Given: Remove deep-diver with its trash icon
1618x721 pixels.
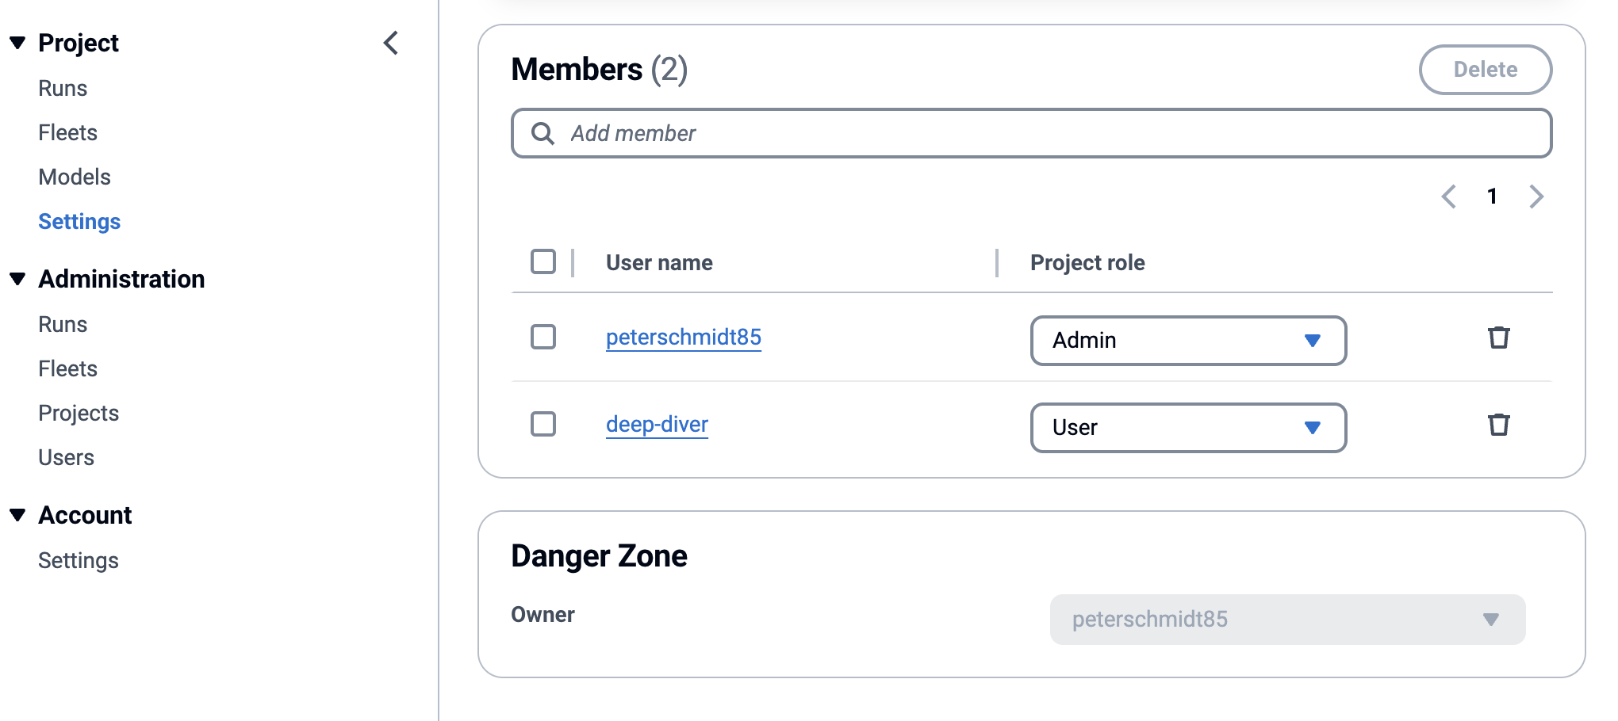Looking at the screenshot, I should 1498,425.
